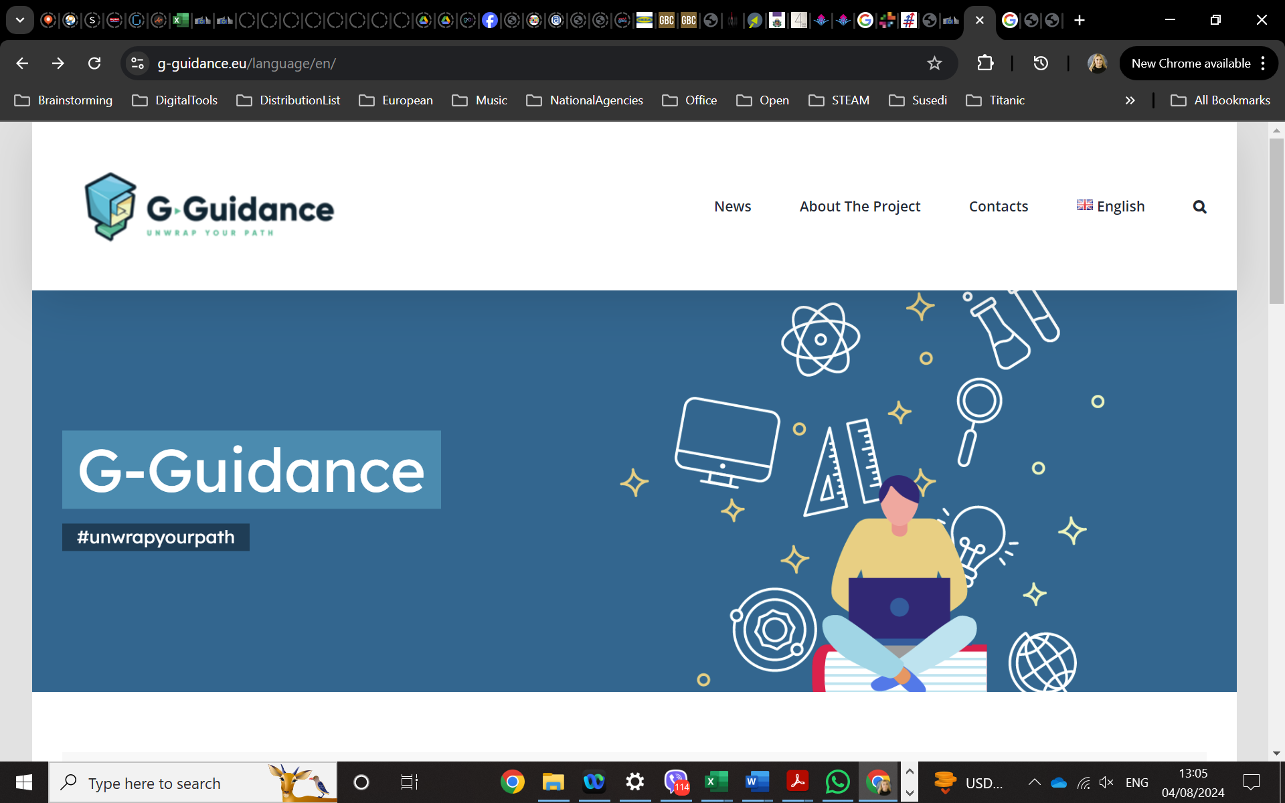Expand the STEAM bookmarks folder
Image resolution: width=1285 pixels, height=803 pixels.
[x=839, y=100]
